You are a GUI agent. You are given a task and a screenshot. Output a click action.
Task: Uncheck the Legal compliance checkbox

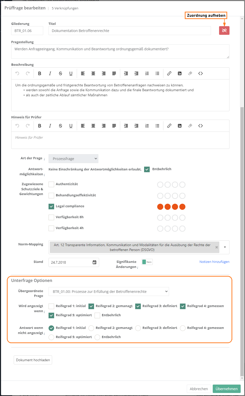51,206
